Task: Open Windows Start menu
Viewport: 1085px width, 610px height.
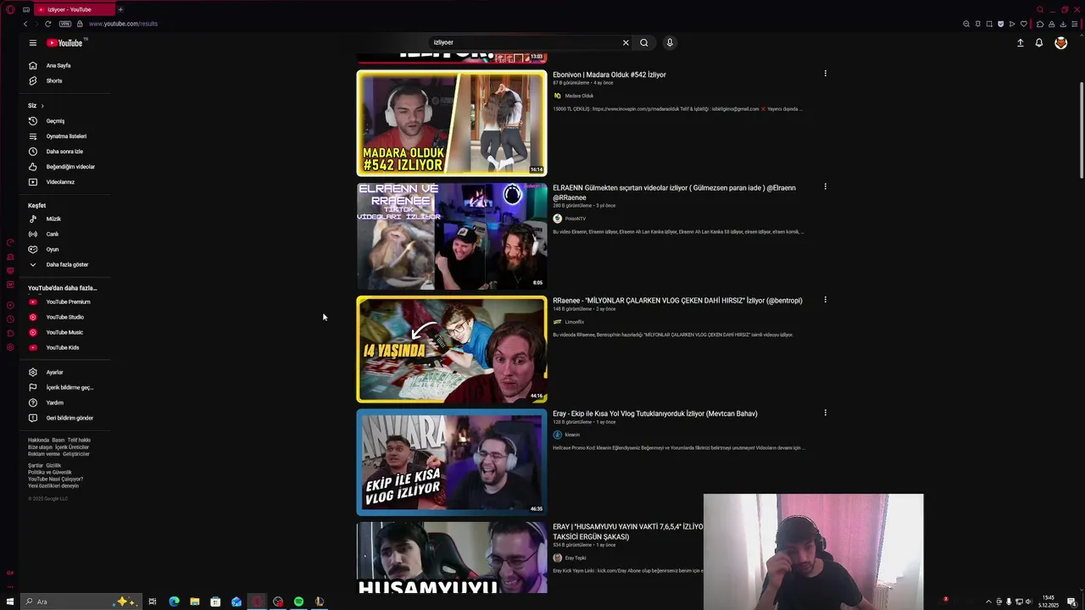Action: click(10, 602)
